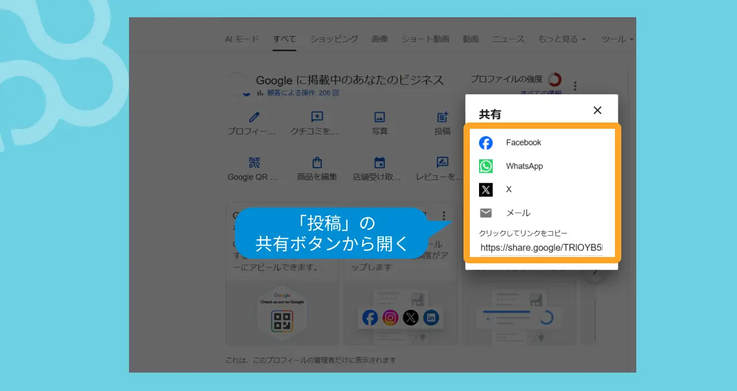The image size is (737, 391).
Task: Click the Google QR code card thumbnail
Action: [282, 315]
